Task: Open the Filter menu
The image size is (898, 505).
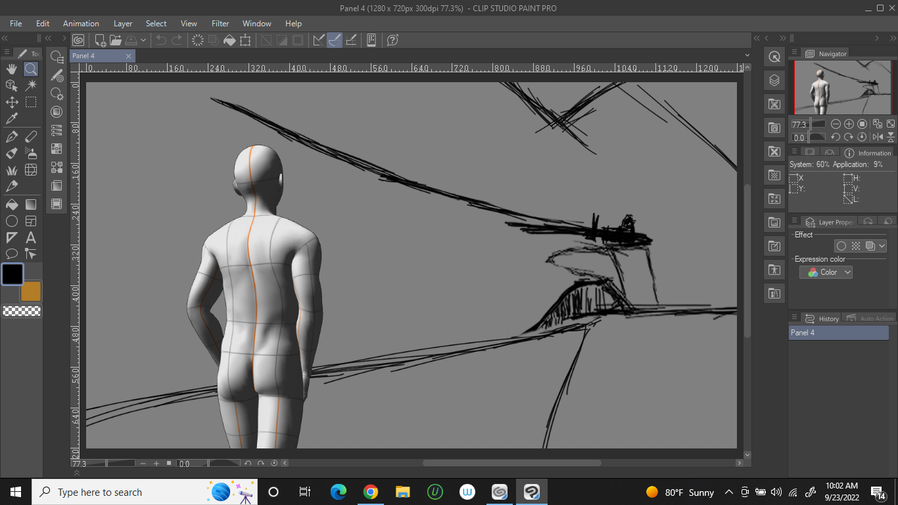Action: (x=220, y=24)
